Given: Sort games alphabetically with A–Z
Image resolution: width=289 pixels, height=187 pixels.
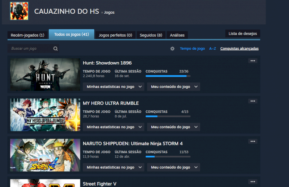Looking at the screenshot, I should point(212,49).
